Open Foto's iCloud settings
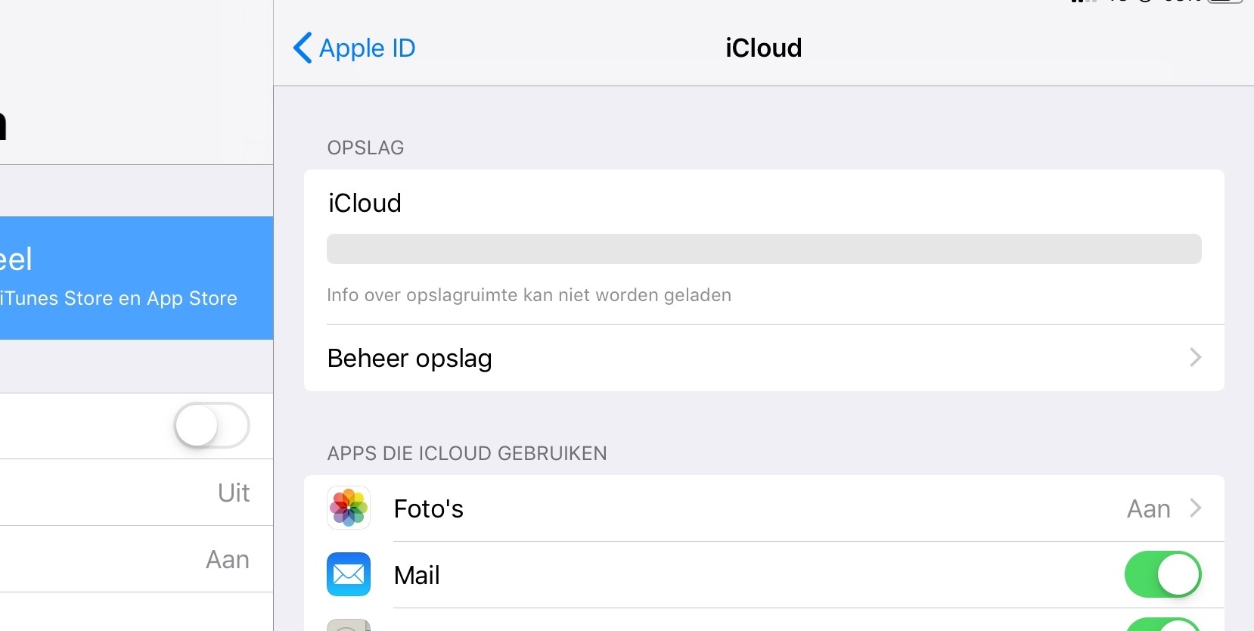Image resolution: width=1254 pixels, height=631 pixels. pos(764,508)
